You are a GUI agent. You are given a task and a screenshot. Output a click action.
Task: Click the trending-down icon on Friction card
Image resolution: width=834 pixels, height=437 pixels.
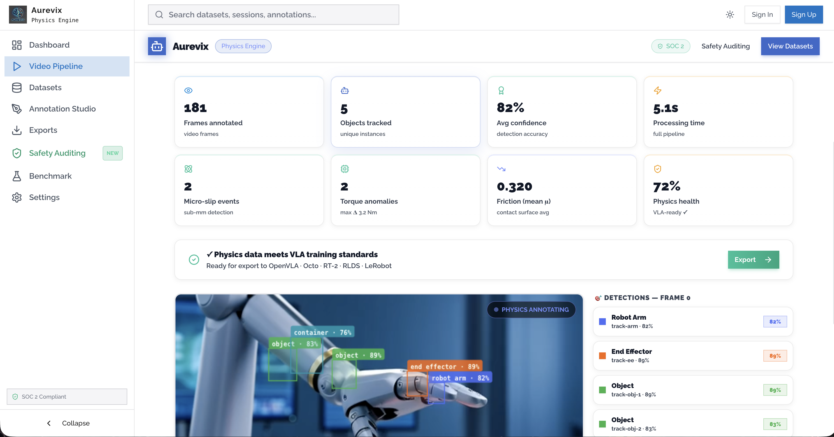coord(501,169)
